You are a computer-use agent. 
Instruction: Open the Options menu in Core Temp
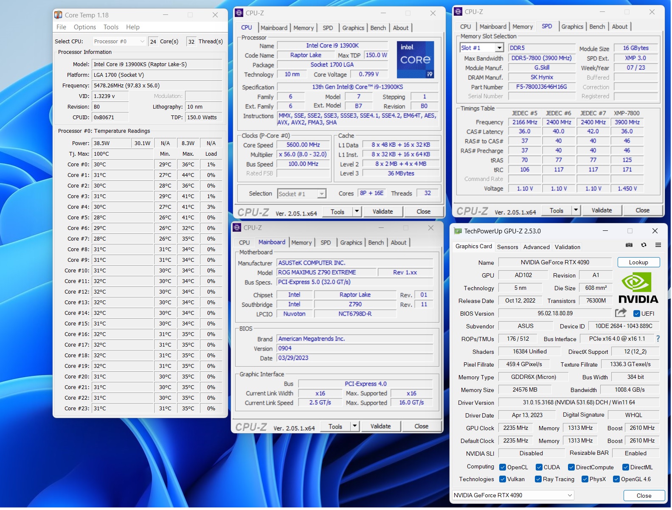[85, 27]
